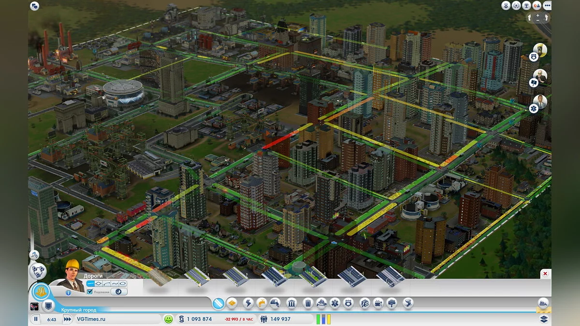580x326 pixels.
Task: Select the last avenue thumbnail
Action: pos(391,277)
